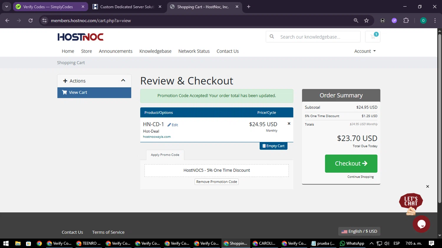Click the HostNOC5 - 5% One Time Discount text
The width and height of the screenshot is (442, 248).
point(217,170)
